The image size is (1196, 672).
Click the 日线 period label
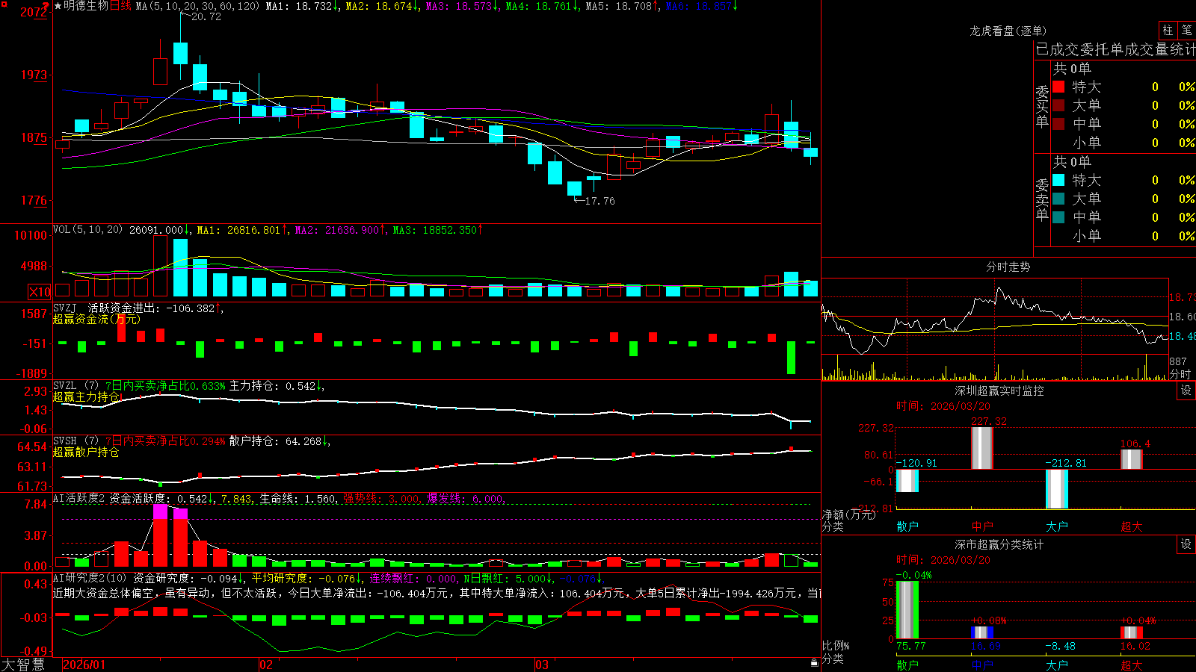point(120,6)
